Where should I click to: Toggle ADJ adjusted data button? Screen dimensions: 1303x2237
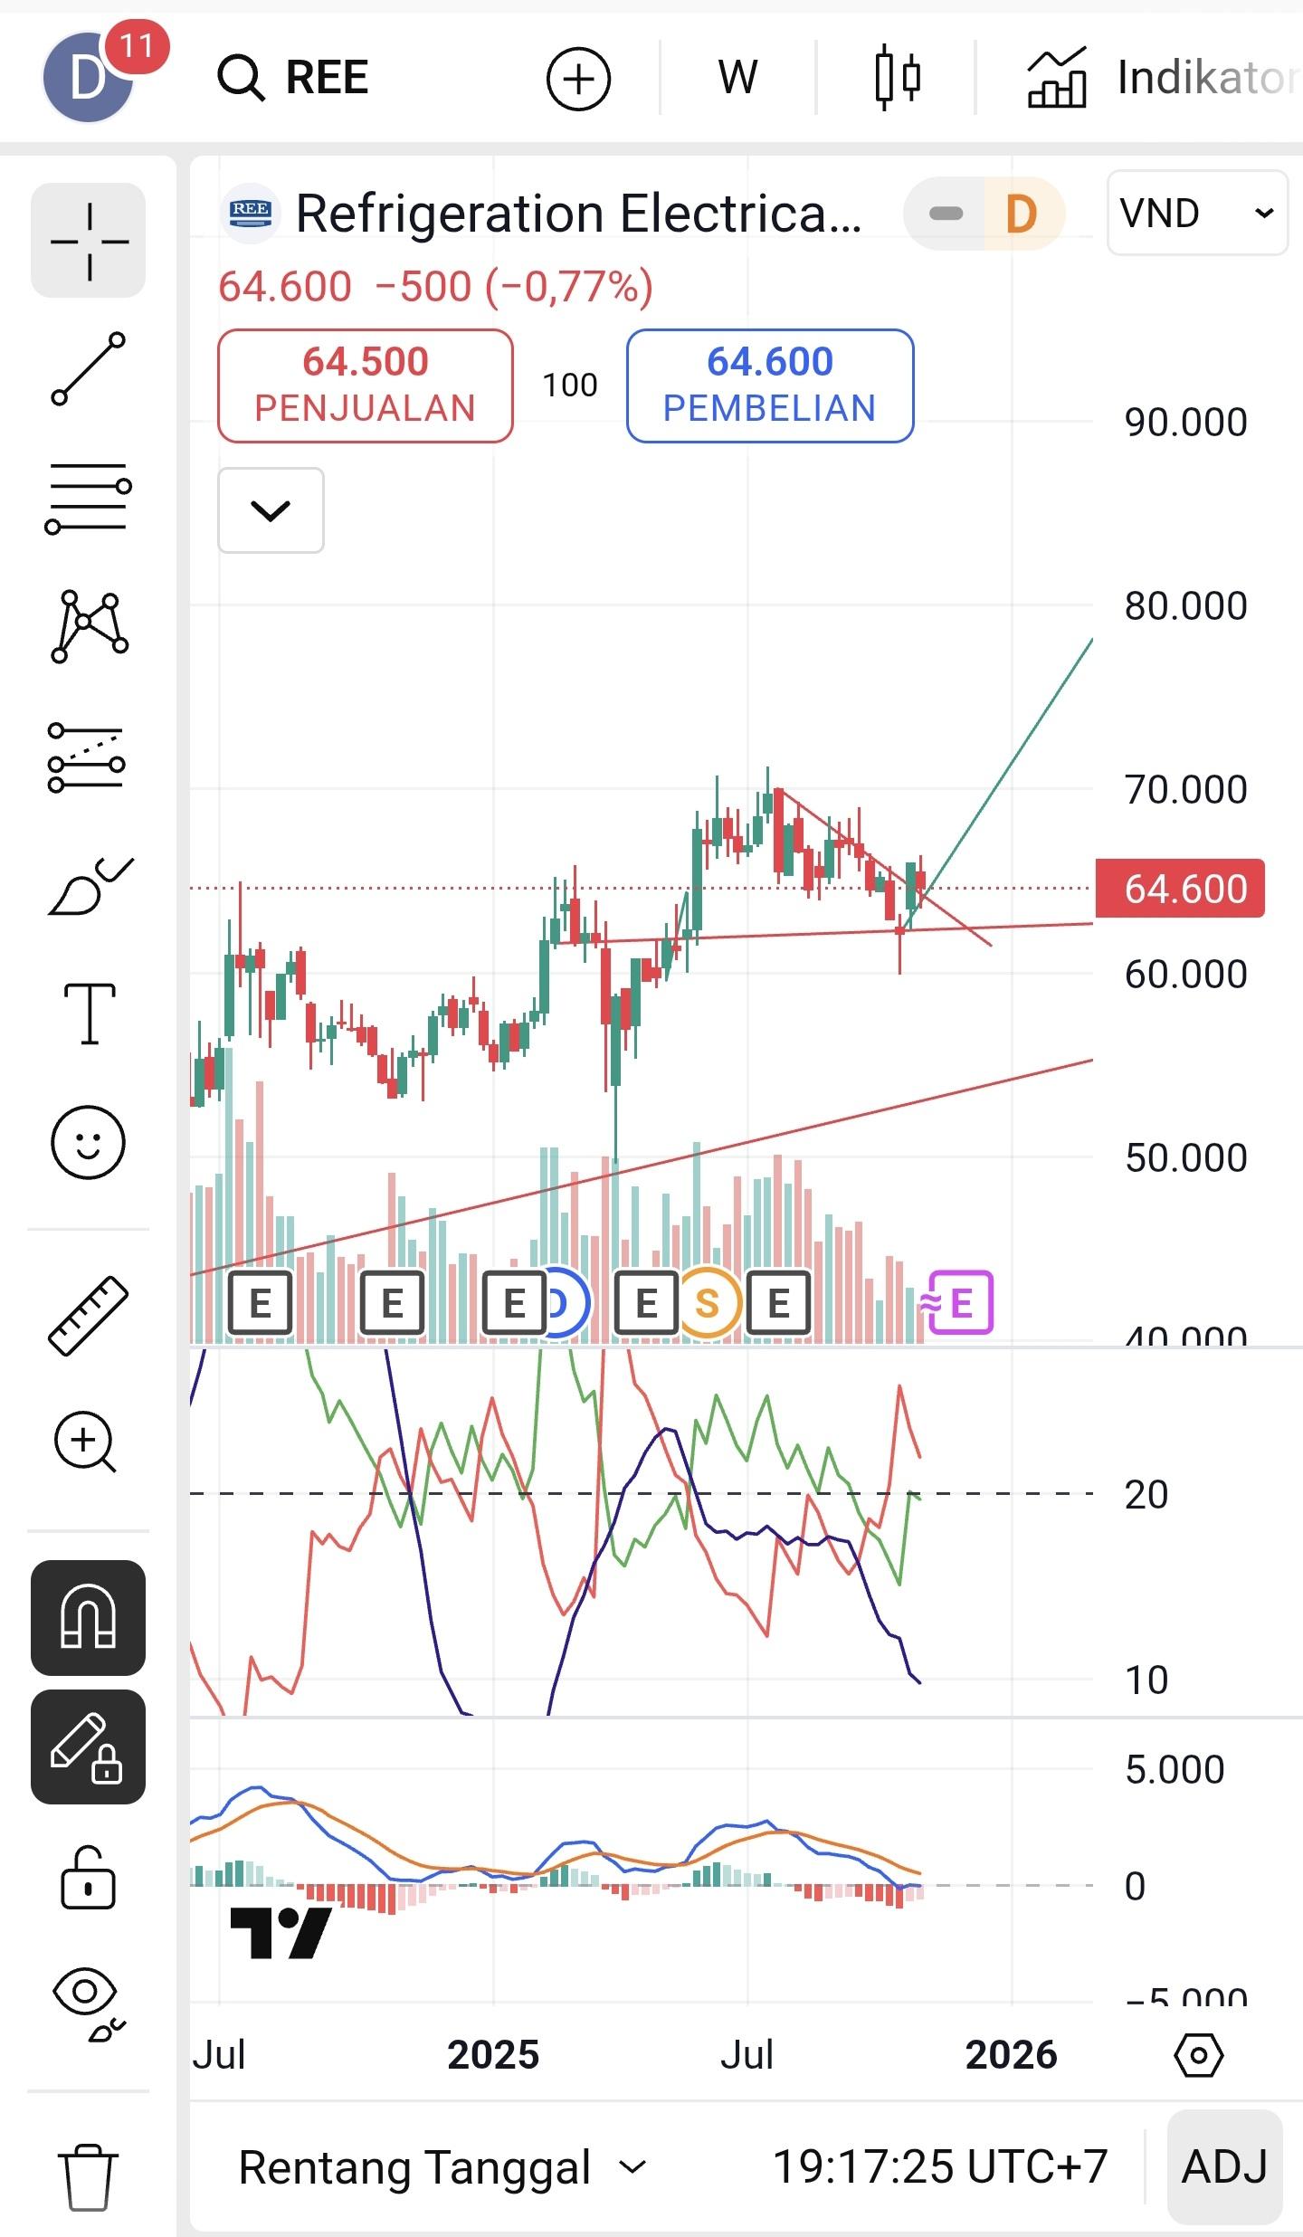point(1224,2167)
